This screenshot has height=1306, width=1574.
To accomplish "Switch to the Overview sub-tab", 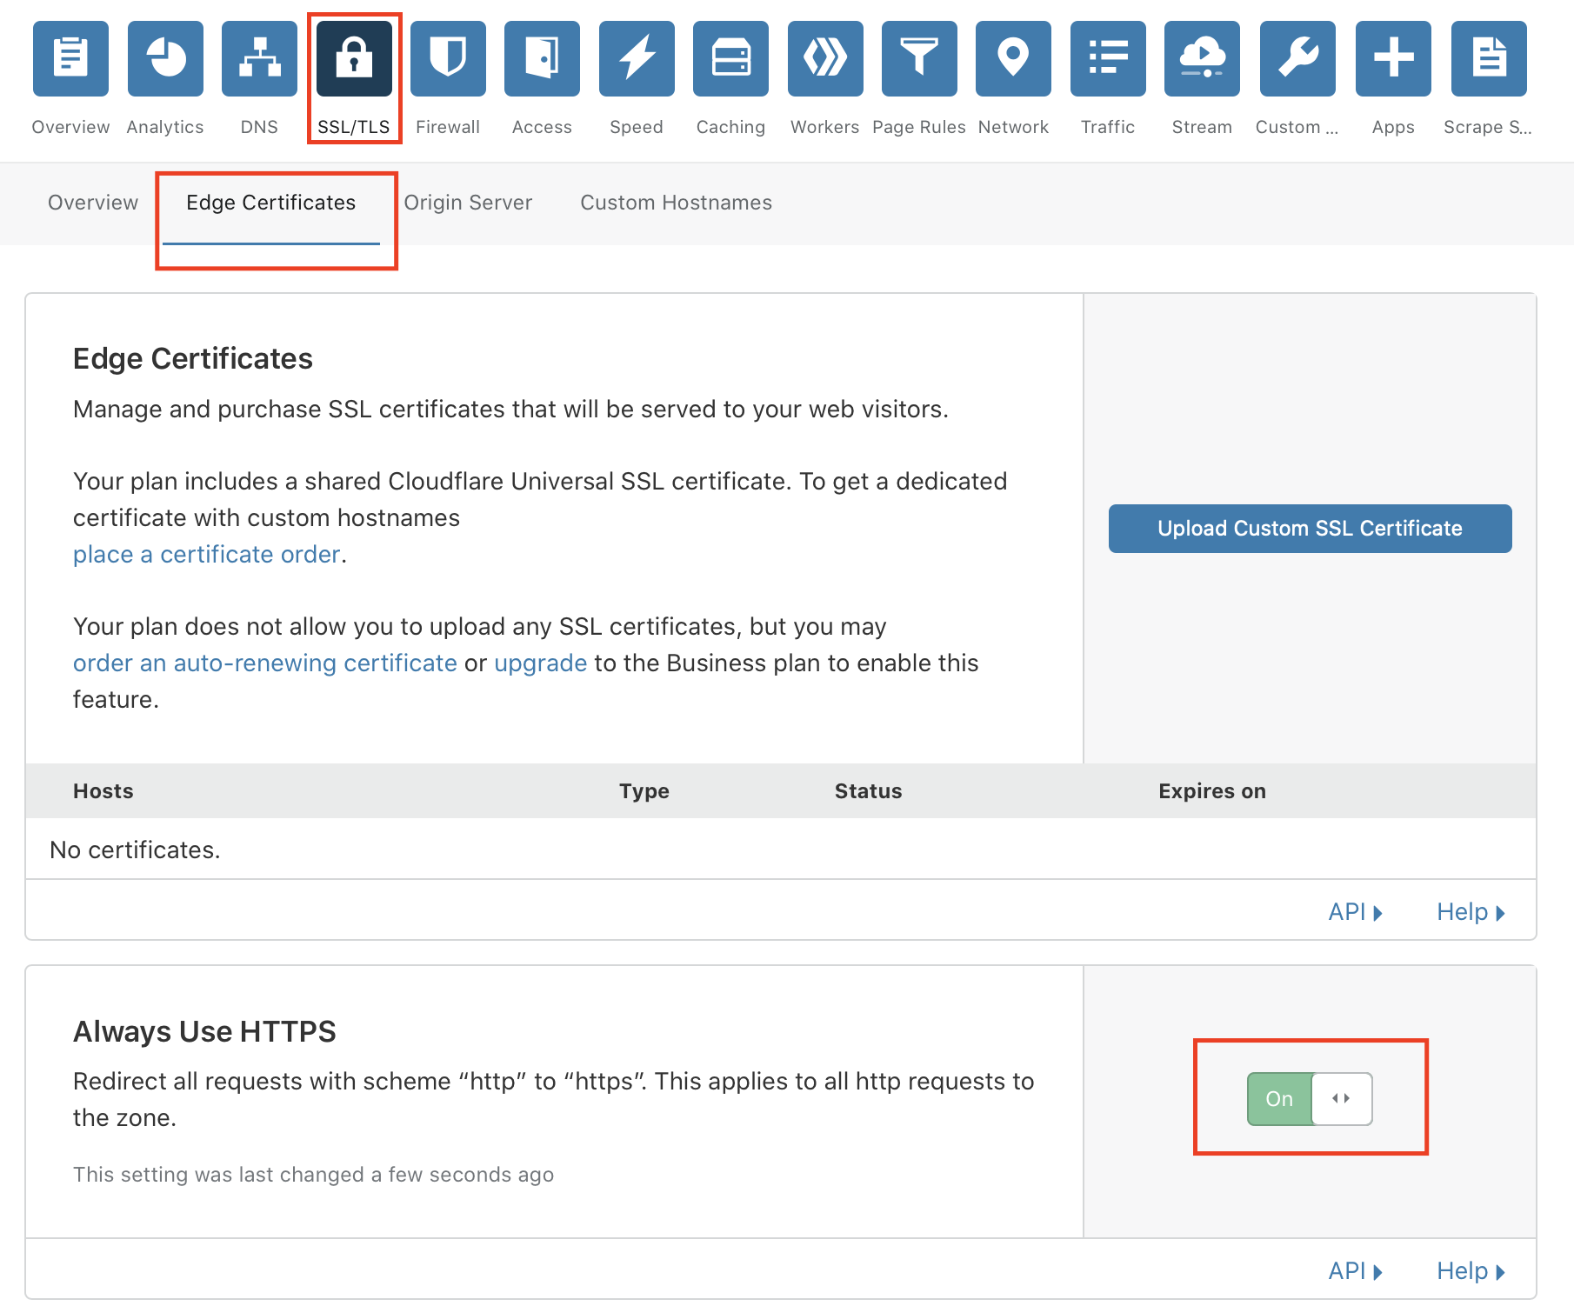I will tap(93, 203).
